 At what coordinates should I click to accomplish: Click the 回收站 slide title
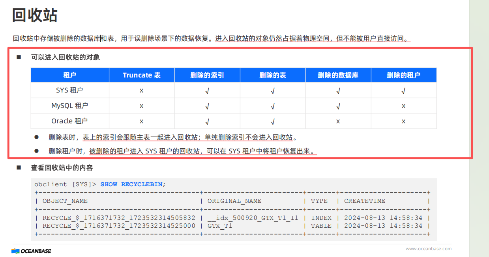click(x=35, y=15)
